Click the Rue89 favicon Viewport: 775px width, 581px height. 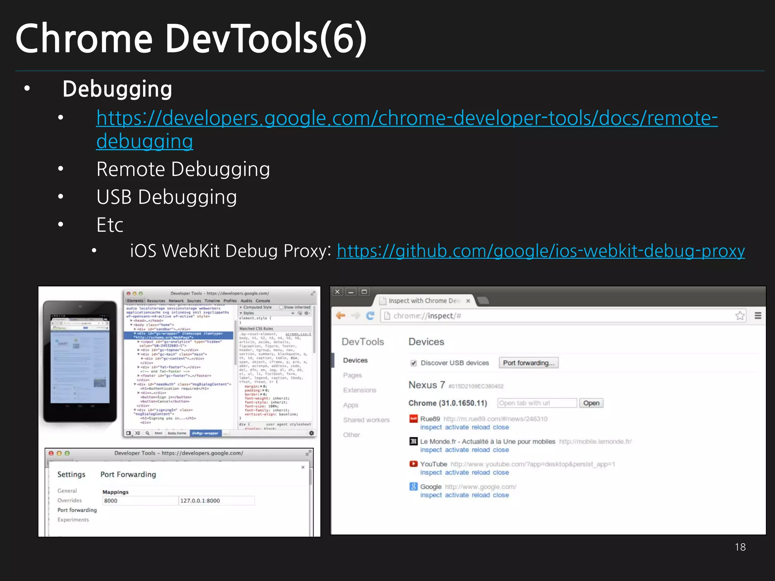click(414, 419)
